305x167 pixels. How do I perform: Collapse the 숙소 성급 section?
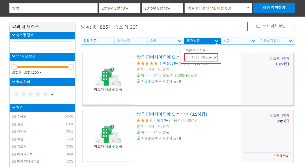click(42, 82)
